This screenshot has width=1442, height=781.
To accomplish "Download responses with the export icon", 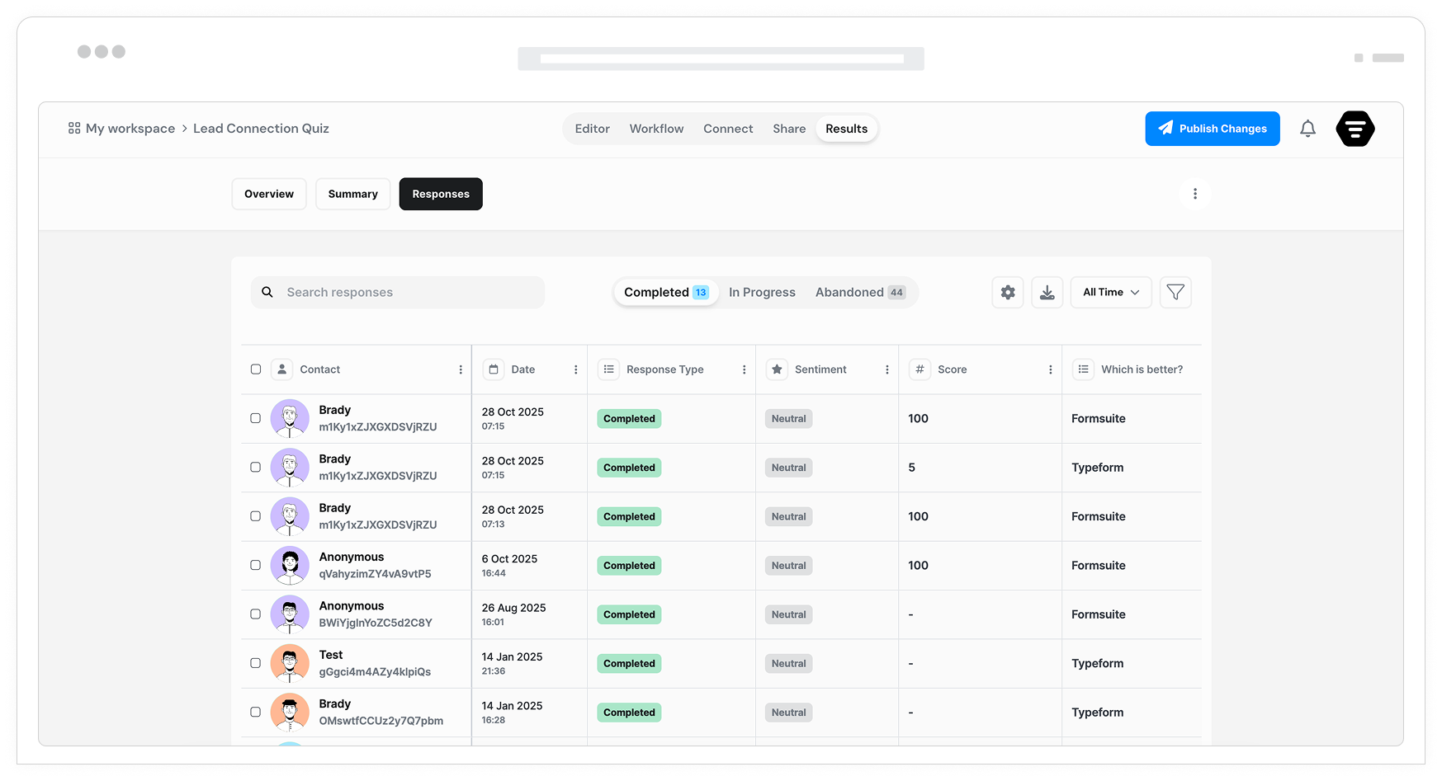I will click(1047, 293).
